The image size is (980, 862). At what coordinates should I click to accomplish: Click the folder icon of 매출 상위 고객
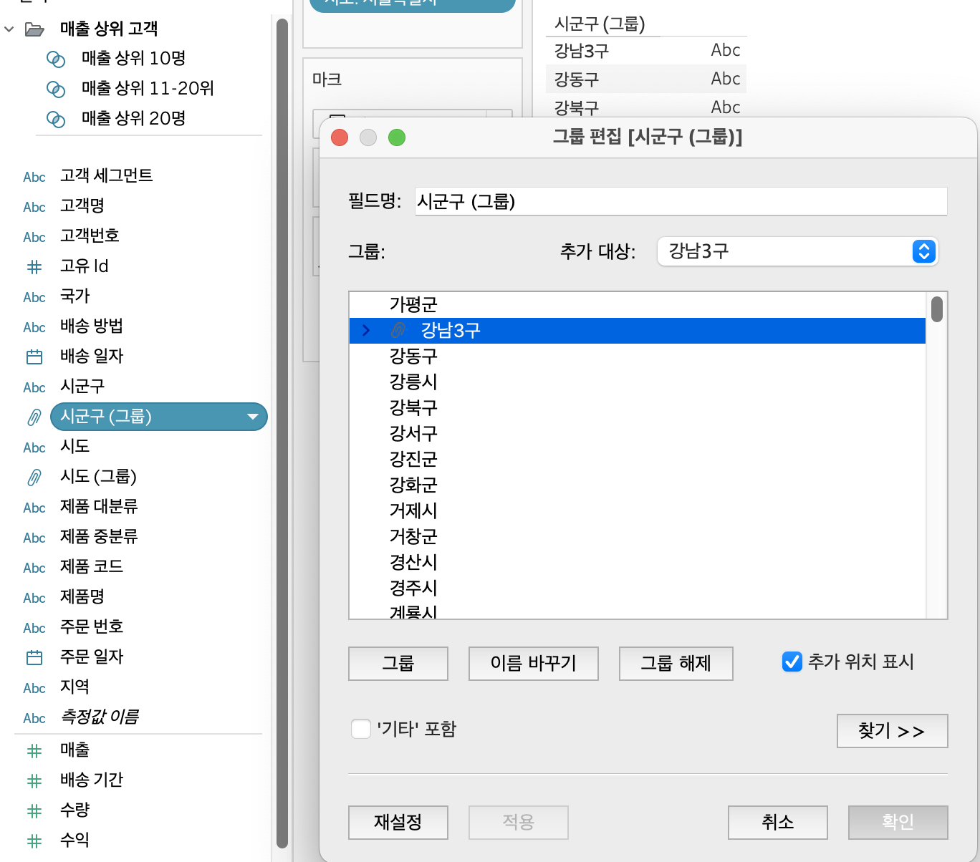point(34,29)
